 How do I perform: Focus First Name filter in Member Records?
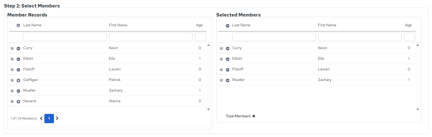click(151, 37)
